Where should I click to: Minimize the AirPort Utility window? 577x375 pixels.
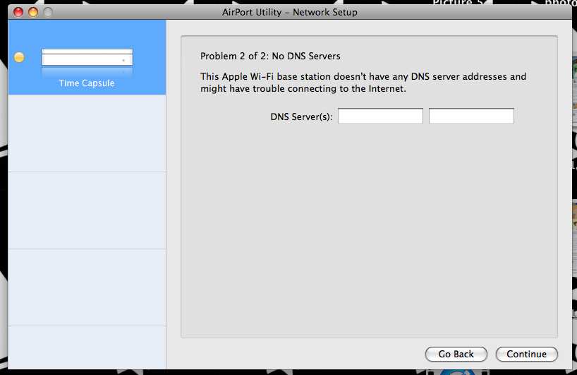[33, 12]
